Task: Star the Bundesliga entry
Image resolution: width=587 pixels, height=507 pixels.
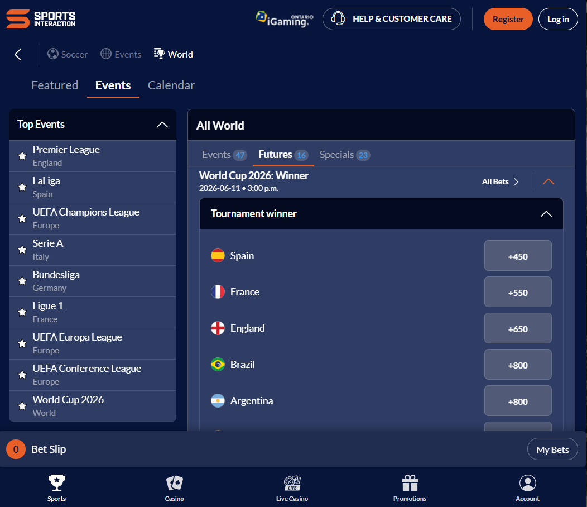Action: pos(22,281)
